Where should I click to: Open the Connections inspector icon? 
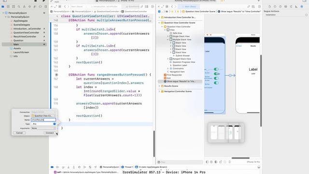pos(302,6)
